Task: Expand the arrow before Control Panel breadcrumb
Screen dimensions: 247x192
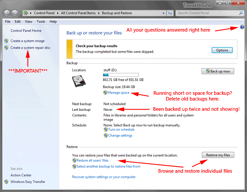Action: (x=31, y=13)
